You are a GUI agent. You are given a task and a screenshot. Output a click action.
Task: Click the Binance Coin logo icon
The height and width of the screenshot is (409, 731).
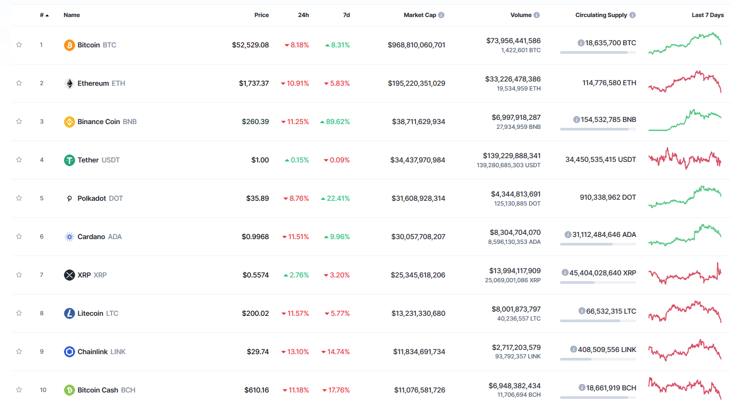(x=69, y=122)
